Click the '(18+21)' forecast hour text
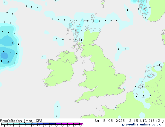165x127 pixels. (x=156, y=121)
